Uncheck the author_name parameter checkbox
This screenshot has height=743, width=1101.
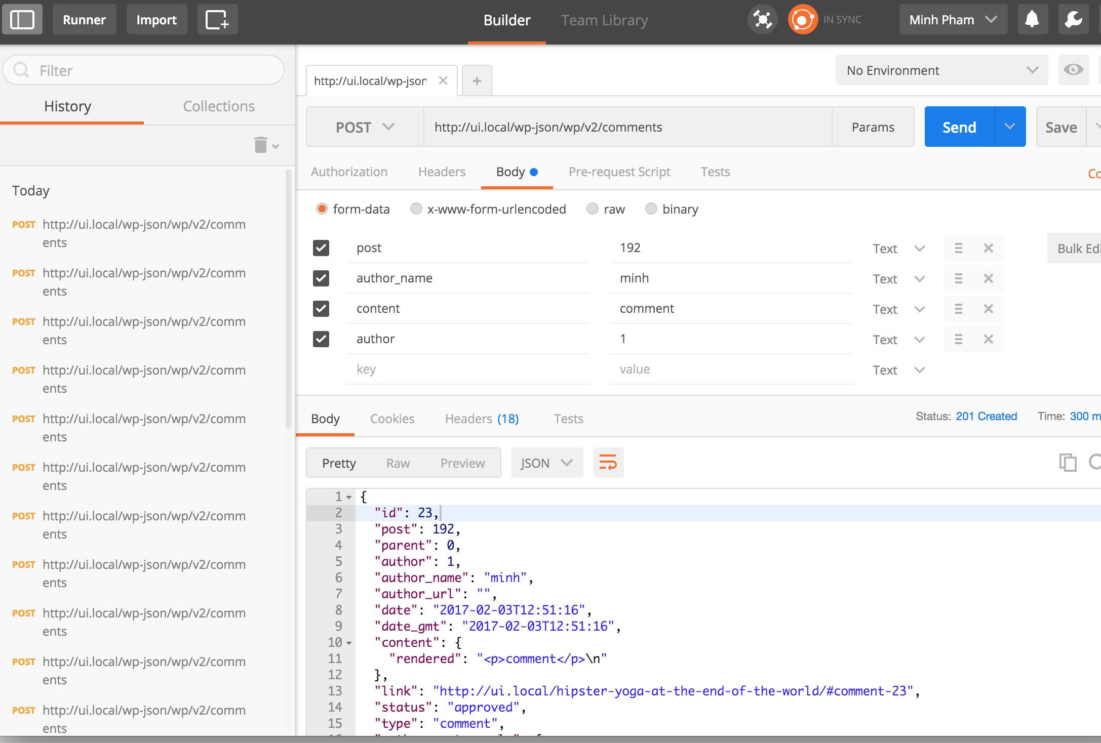(321, 278)
